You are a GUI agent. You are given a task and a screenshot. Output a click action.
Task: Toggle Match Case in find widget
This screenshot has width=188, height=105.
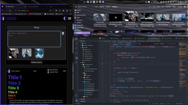point(154,44)
